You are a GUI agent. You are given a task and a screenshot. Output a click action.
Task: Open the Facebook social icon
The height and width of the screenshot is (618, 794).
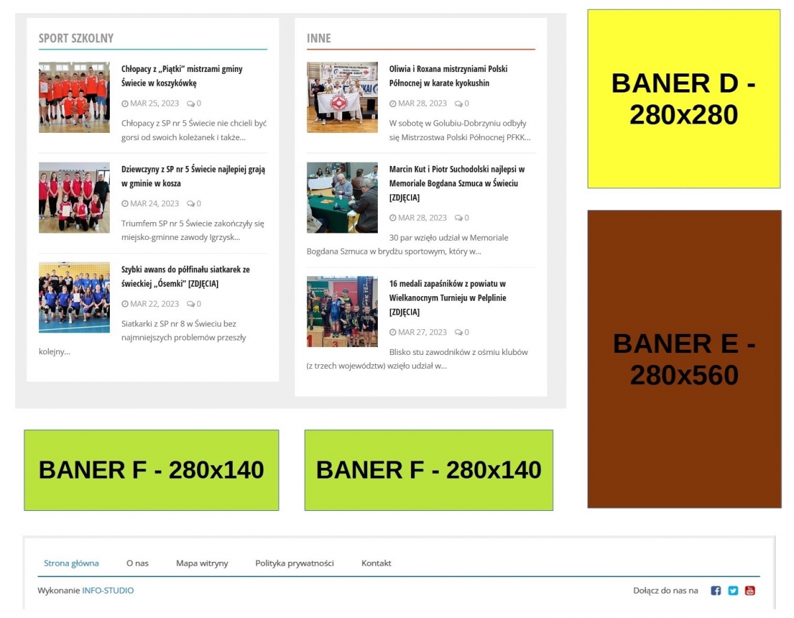click(x=715, y=590)
